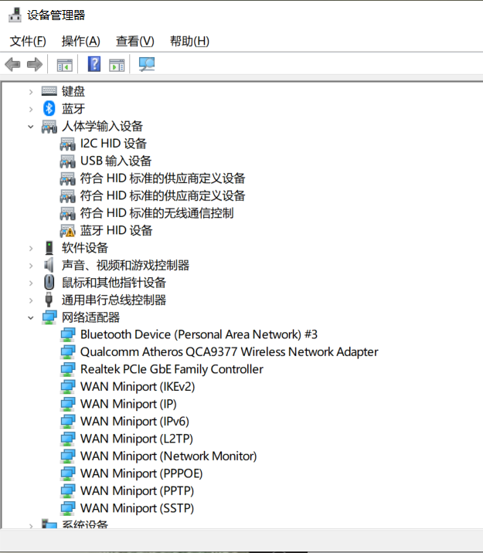Click the Forward arrow toolbar icon
The image size is (483, 553).
(x=35, y=65)
